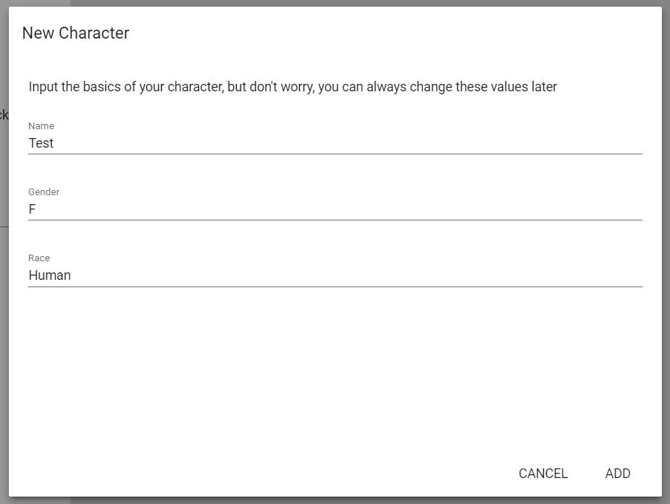Click the small "Gender" field label
670x504 pixels.
[x=44, y=192]
